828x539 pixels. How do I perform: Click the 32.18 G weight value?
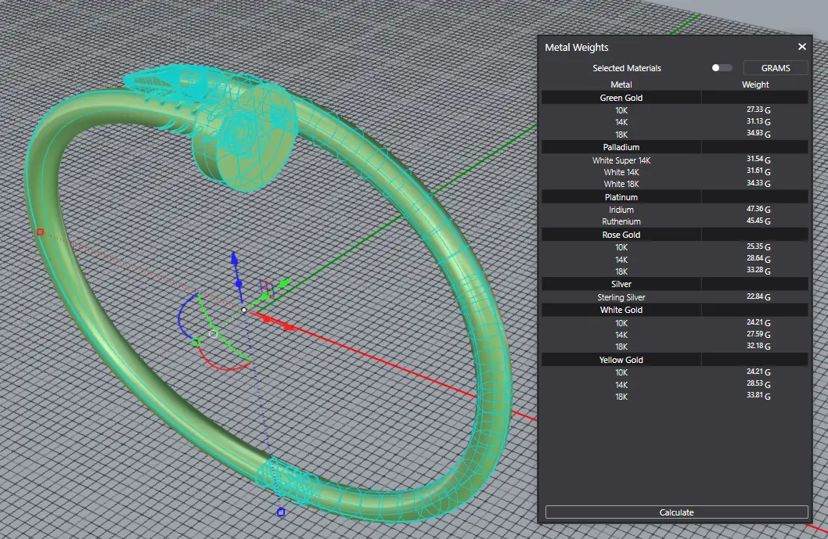(758, 346)
